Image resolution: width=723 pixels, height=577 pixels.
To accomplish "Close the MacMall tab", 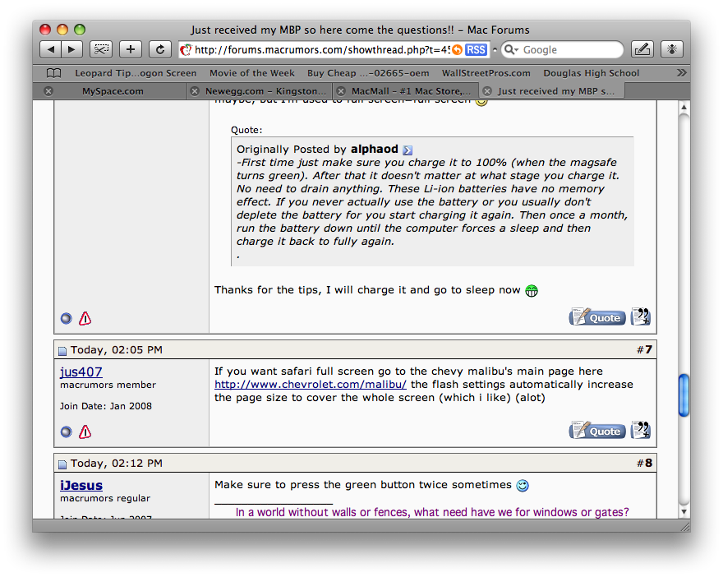I will (341, 91).
